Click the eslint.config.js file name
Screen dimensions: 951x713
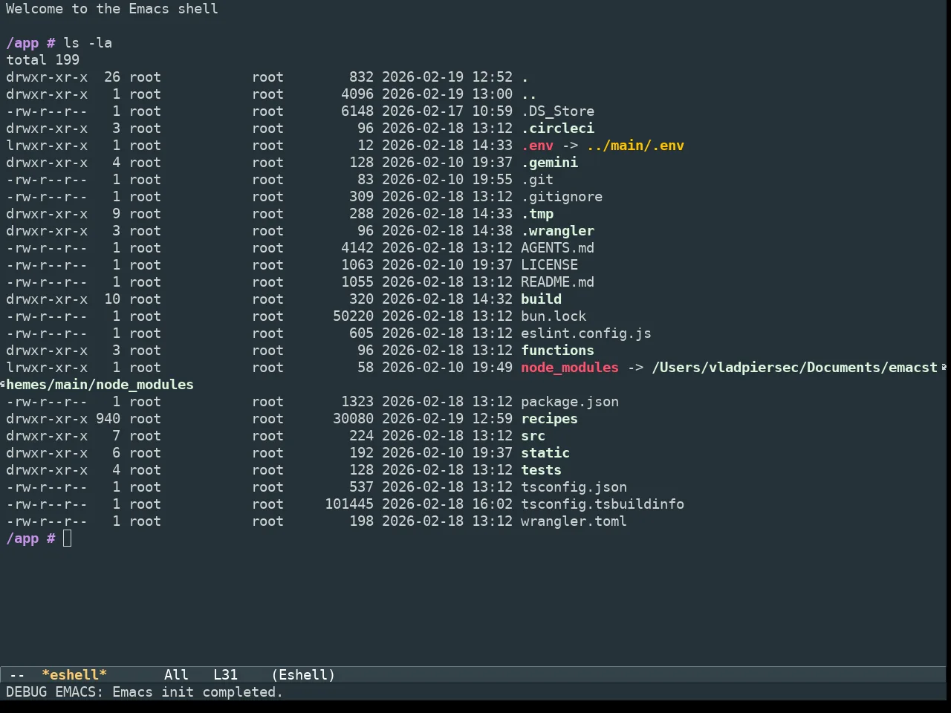[x=586, y=333]
